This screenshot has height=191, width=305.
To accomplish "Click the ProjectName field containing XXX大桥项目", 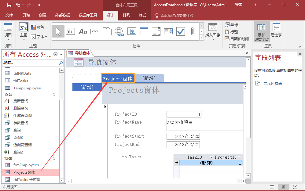I will (205, 124).
